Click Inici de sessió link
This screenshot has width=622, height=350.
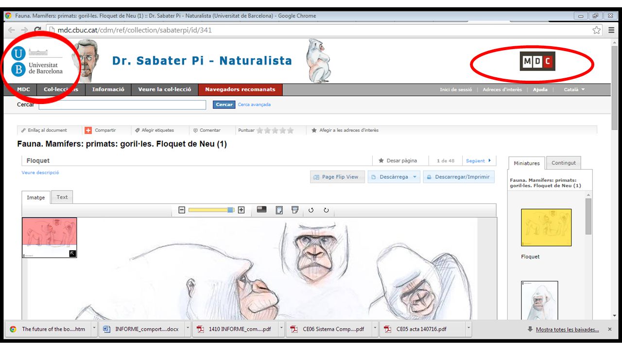pyautogui.click(x=456, y=89)
